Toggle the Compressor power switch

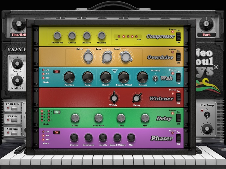(178, 36)
